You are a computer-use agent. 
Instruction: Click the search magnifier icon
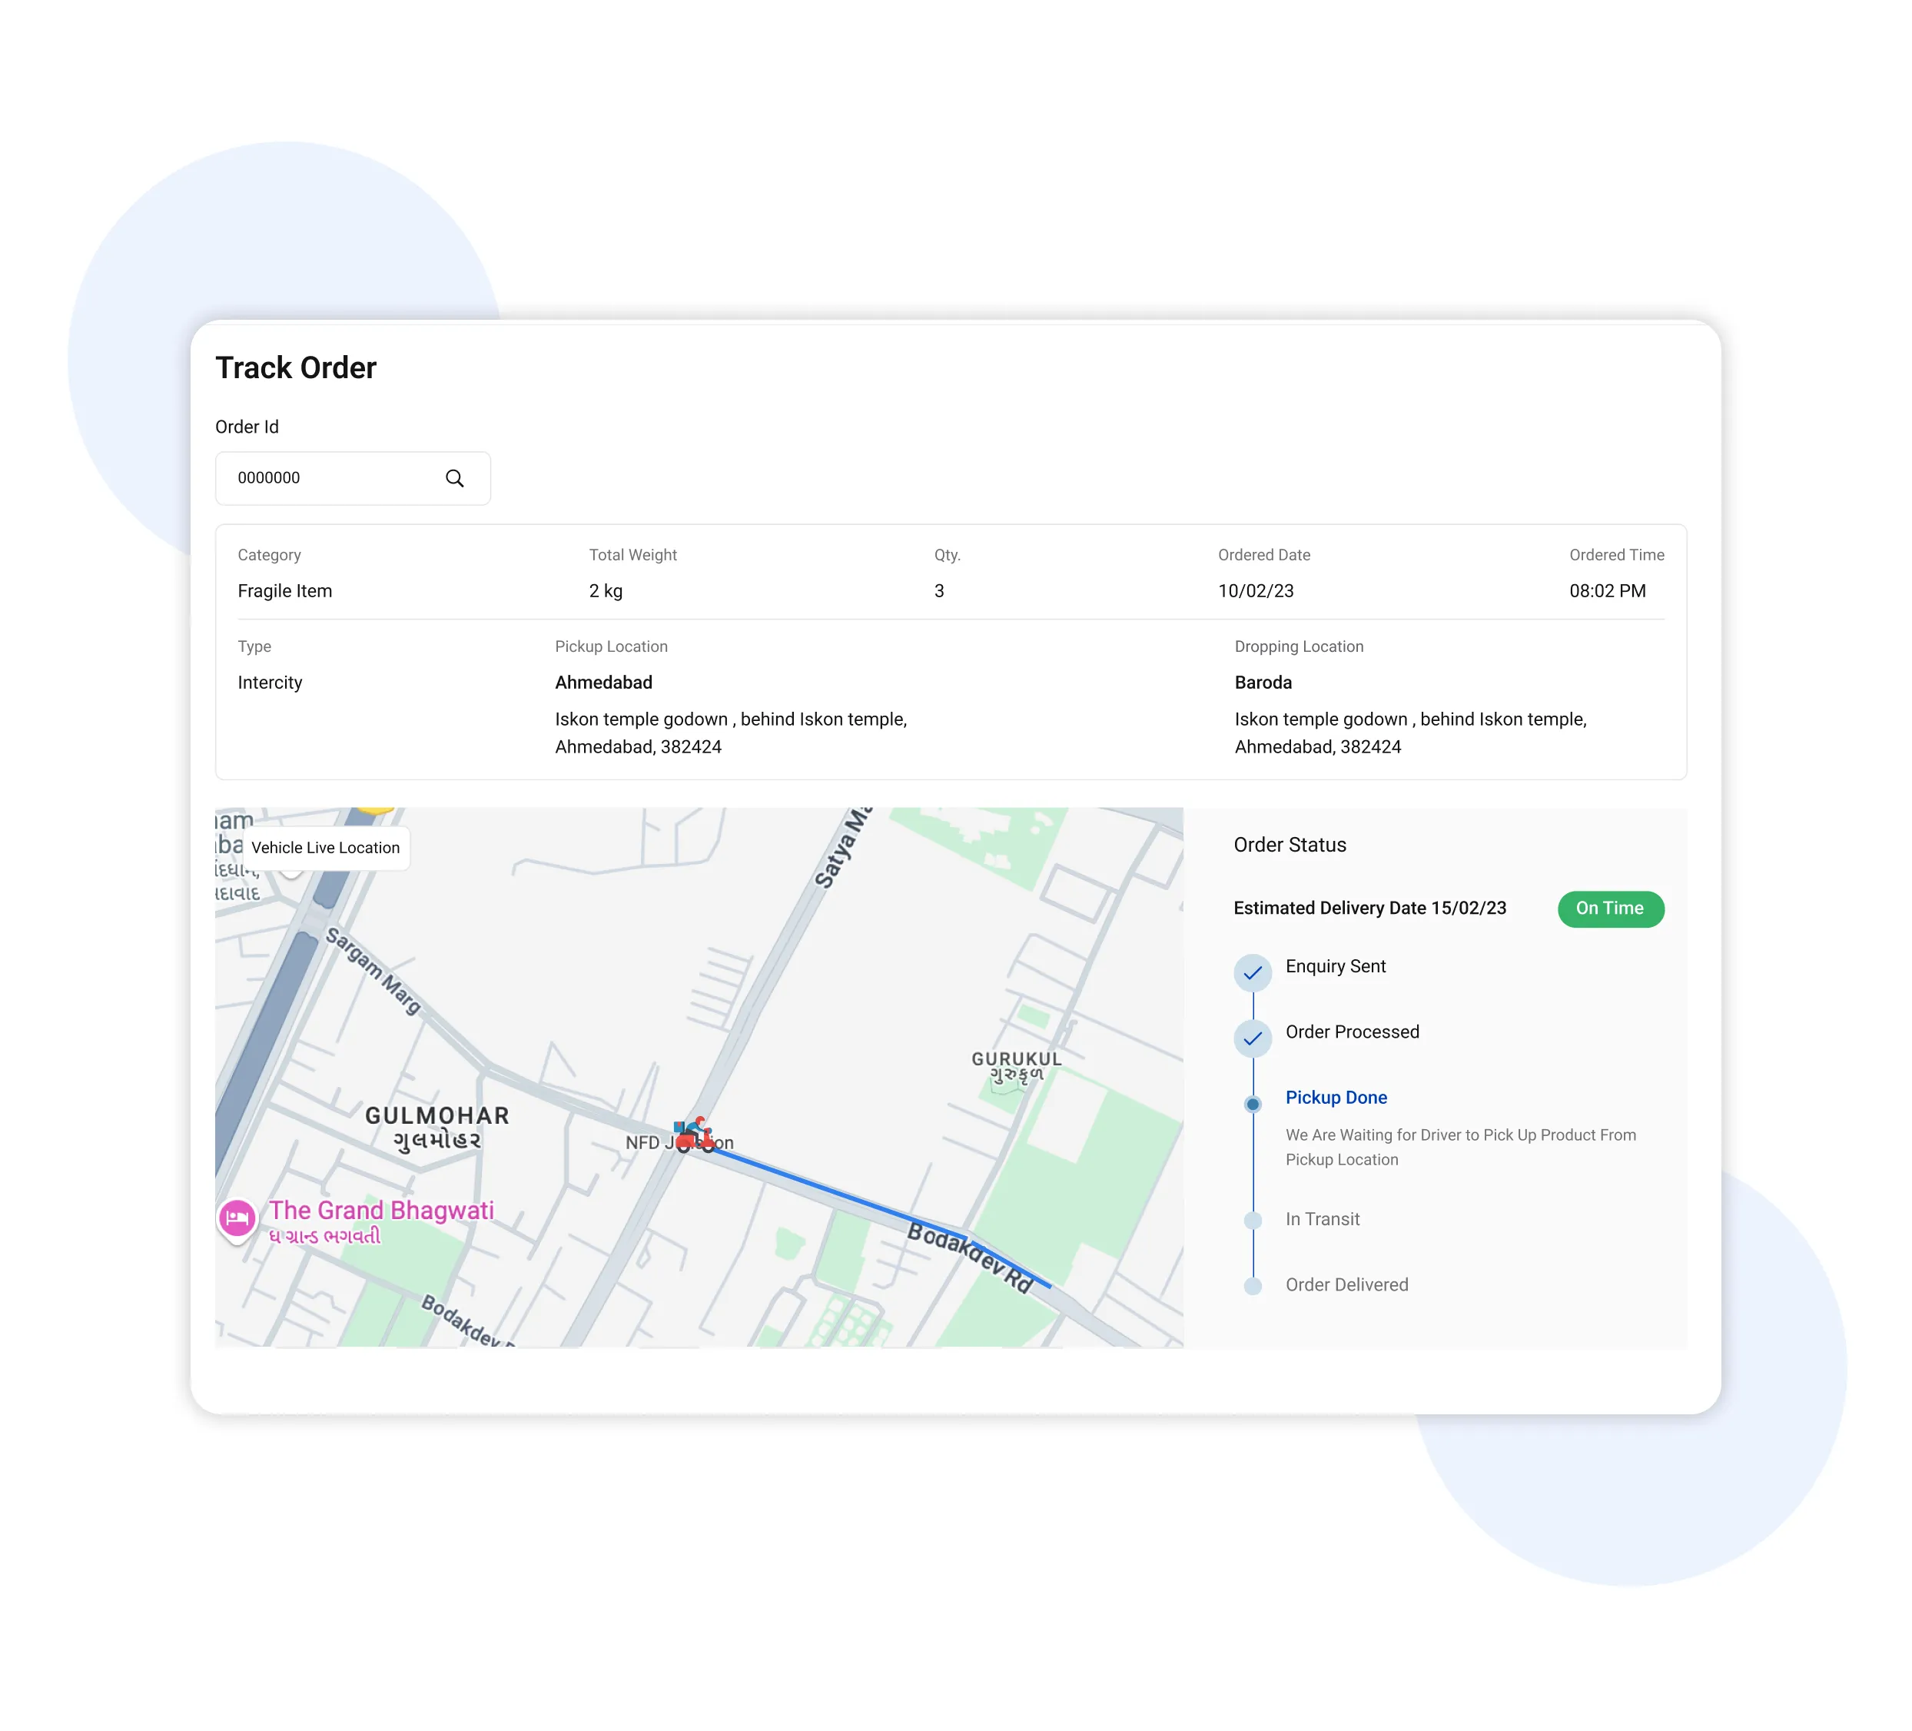(454, 478)
